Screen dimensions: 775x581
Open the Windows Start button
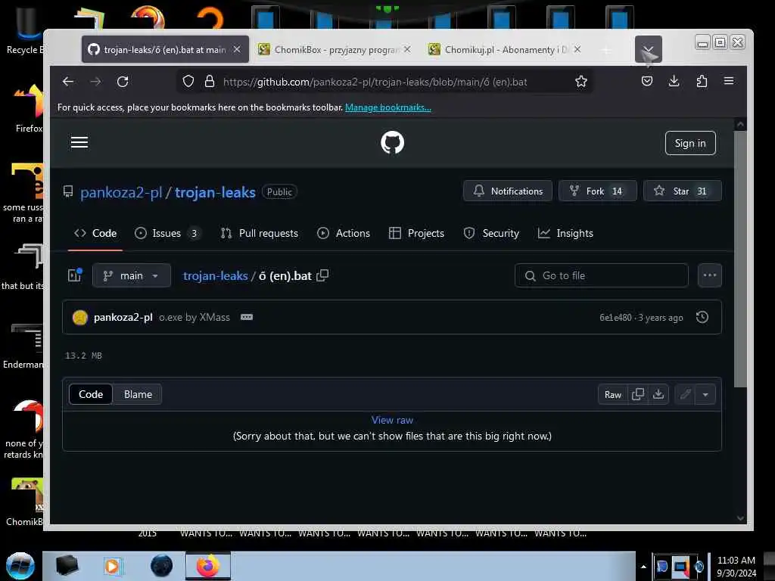(x=20, y=566)
